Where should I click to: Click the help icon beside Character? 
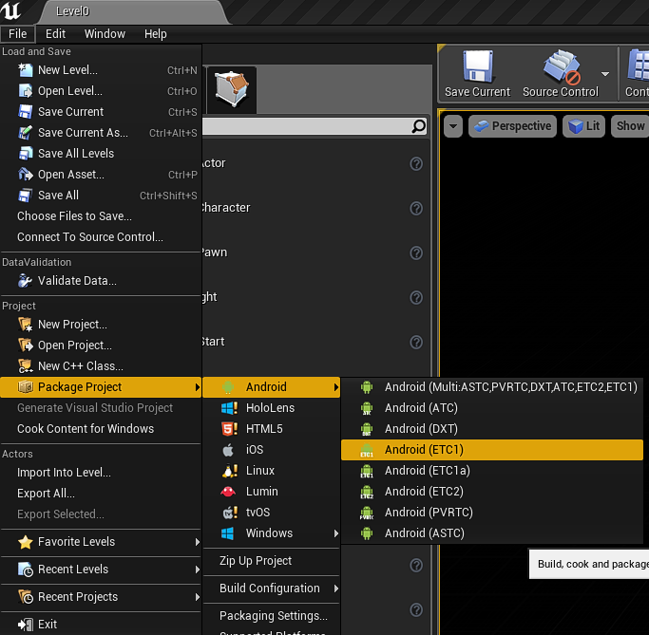416,209
